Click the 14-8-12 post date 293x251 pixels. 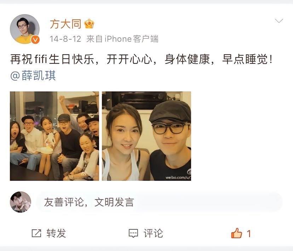point(65,39)
